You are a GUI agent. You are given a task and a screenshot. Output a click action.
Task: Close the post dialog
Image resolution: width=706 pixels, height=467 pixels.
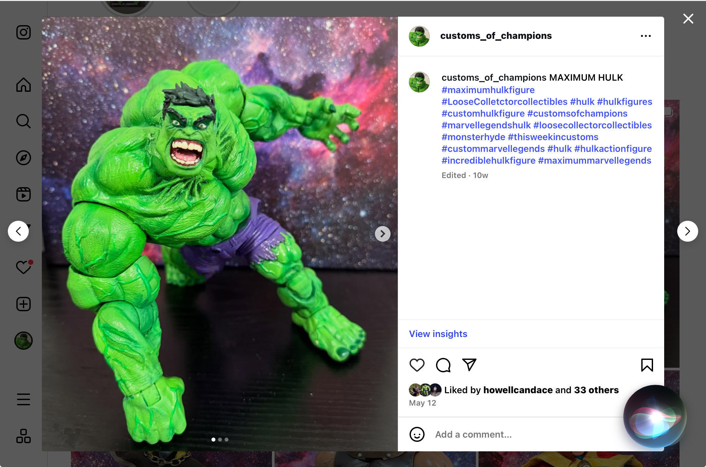click(688, 19)
